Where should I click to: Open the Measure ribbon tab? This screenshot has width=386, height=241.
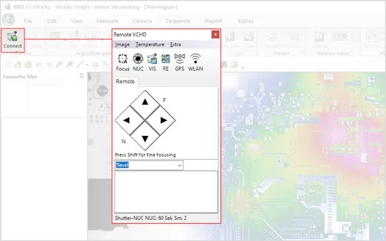[107, 21]
